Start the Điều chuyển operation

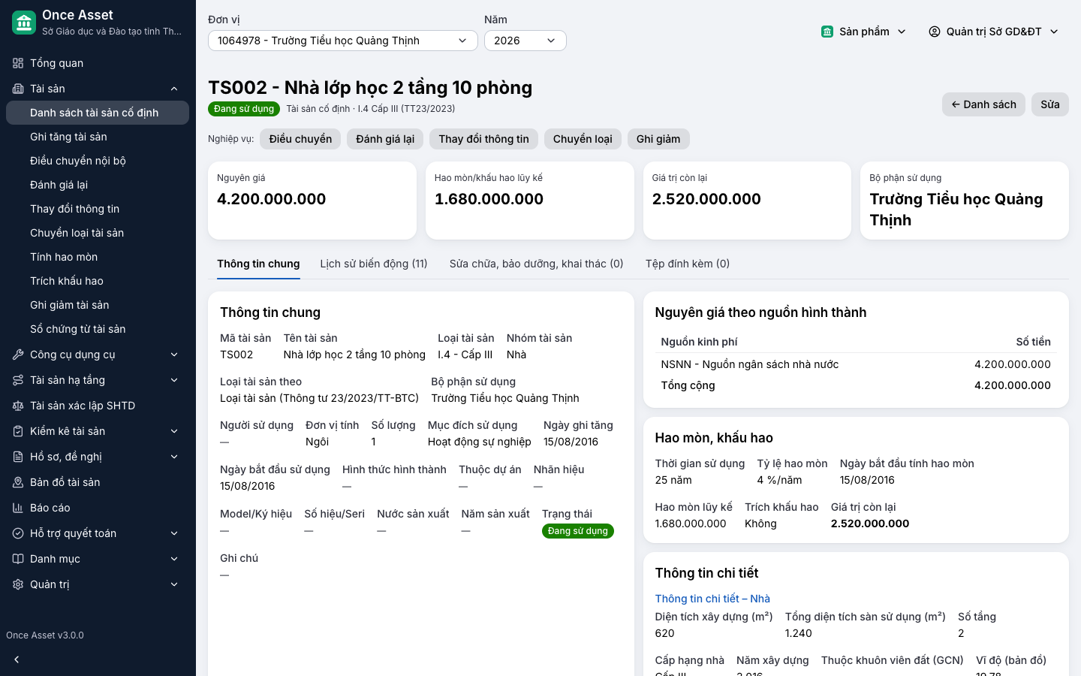tap(300, 139)
